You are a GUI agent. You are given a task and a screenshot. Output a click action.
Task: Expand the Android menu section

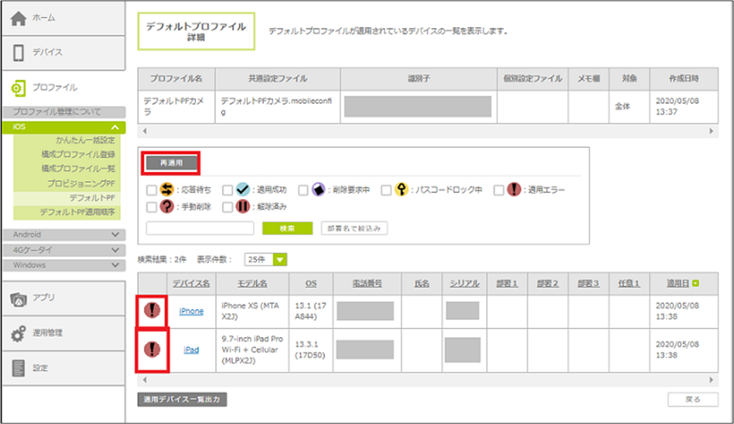tap(62, 235)
